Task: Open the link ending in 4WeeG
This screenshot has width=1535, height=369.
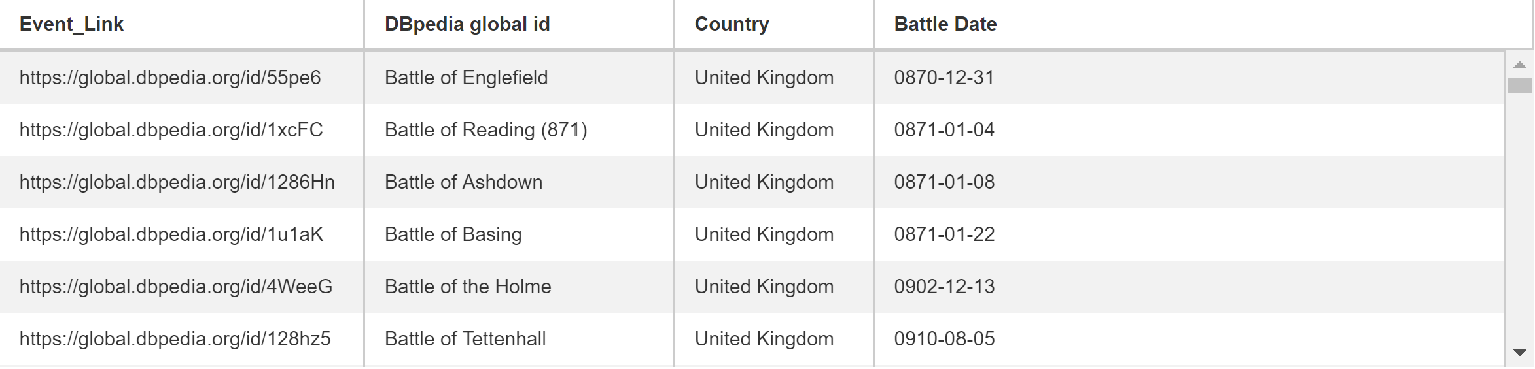Action: coord(176,287)
